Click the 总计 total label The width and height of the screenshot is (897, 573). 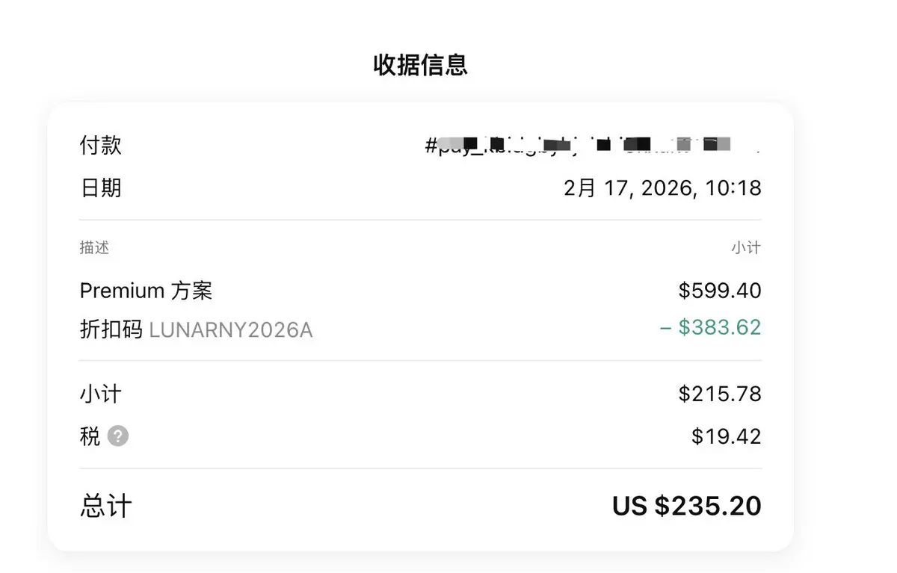105,507
